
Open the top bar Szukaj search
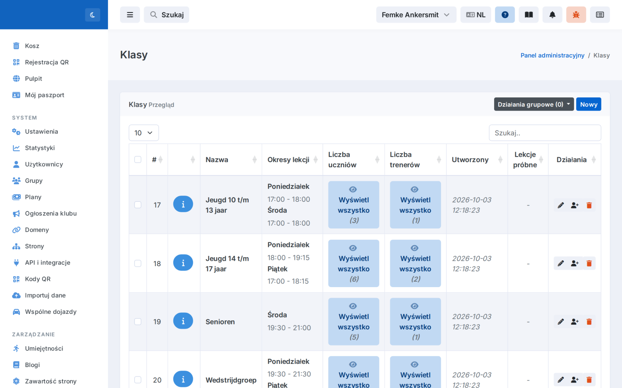point(166,15)
